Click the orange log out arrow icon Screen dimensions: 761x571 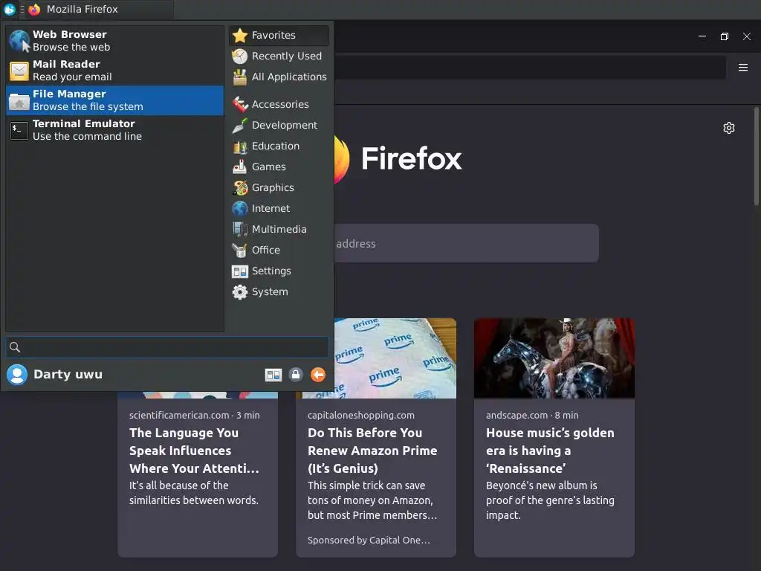click(x=318, y=375)
